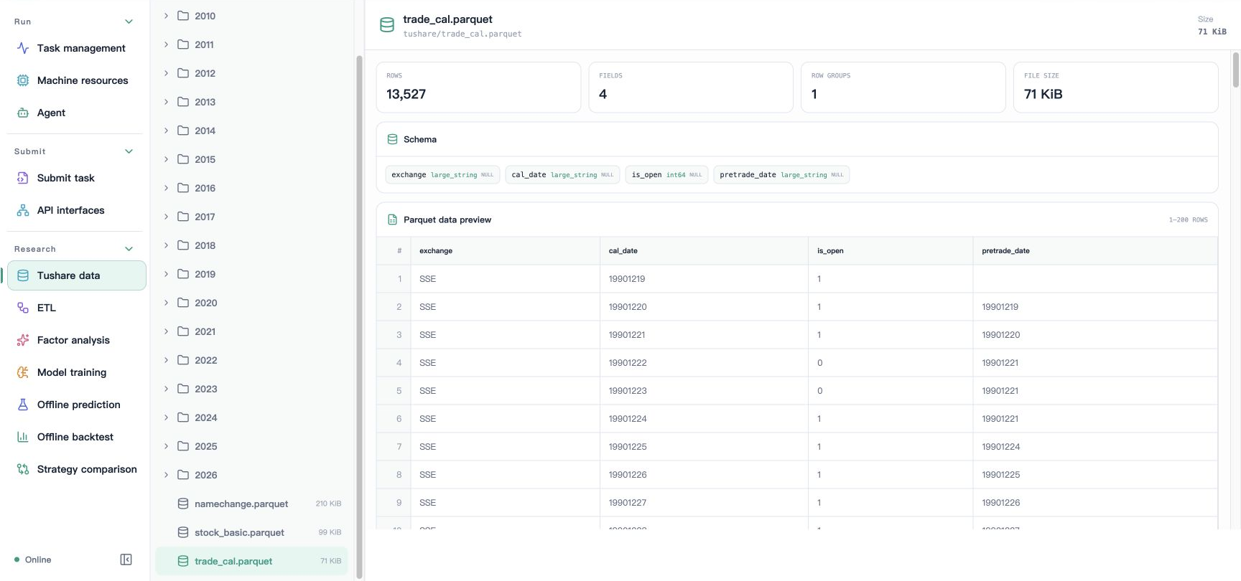Collapse the Submit section chevron

coord(129,151)
